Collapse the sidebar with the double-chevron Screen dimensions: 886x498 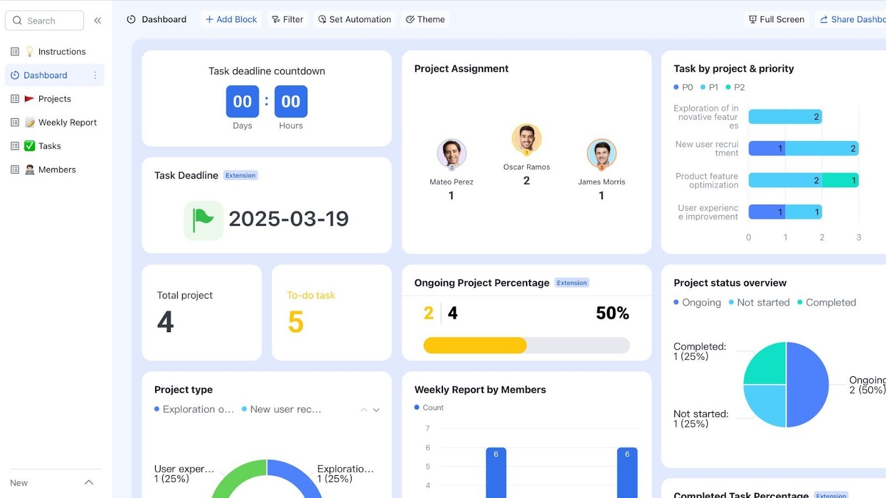[x=97, y=20]
